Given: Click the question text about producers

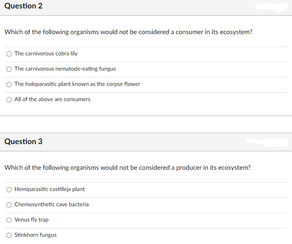Looking at the screenshot, I should click(x=127, y=167).
